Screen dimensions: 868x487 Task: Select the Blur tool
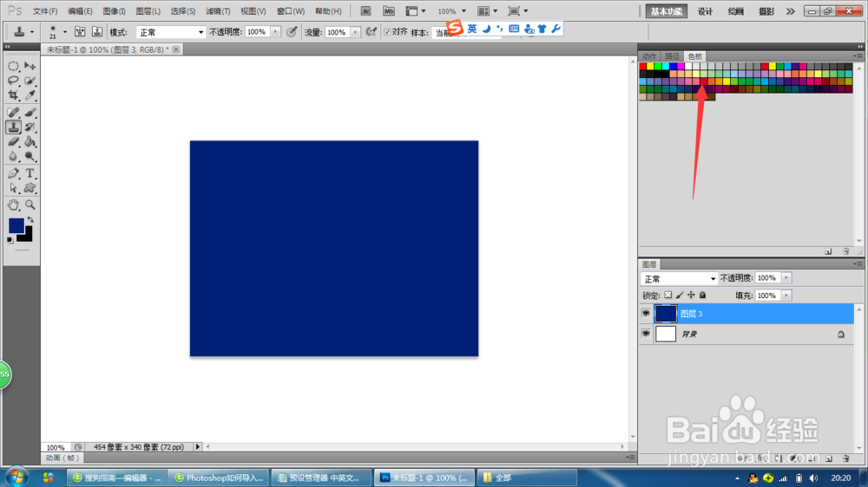click(x=13, y=157)
